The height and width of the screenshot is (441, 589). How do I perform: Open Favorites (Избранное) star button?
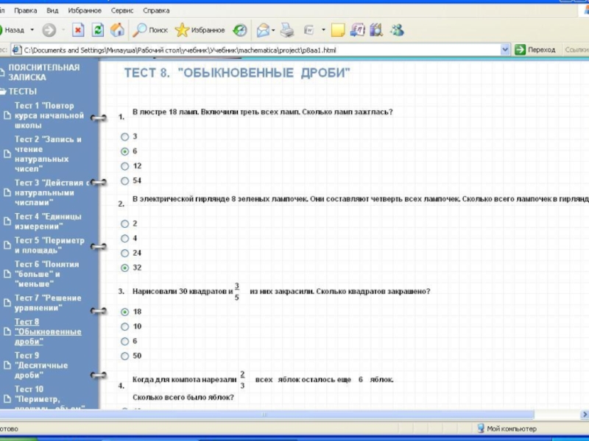(x=200, y=30)
